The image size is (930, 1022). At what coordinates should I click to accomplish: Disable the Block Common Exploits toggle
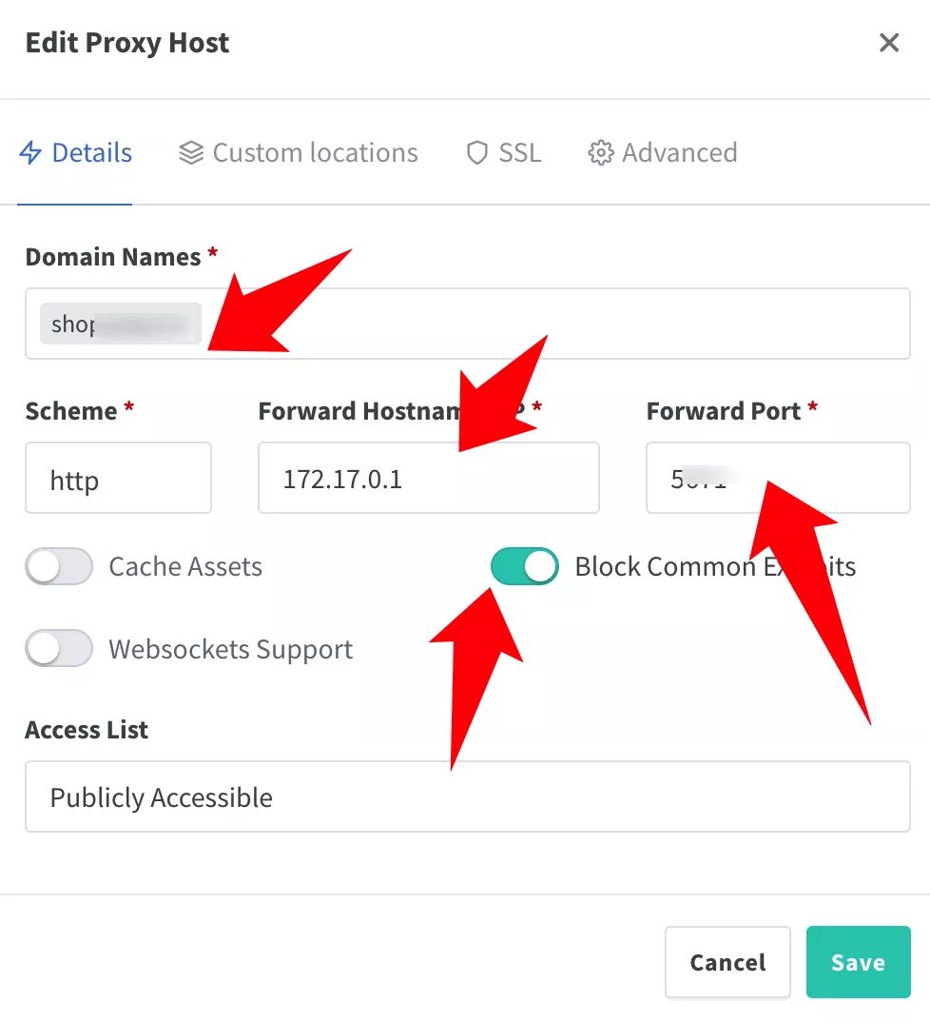click(x=525, y=567)
